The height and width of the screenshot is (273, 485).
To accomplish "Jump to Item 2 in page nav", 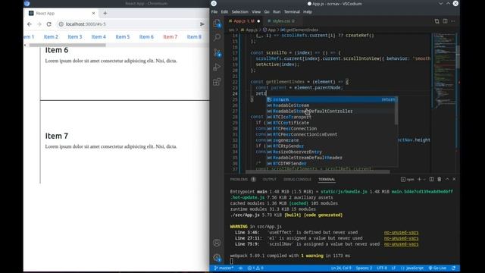I will point(51,37).
